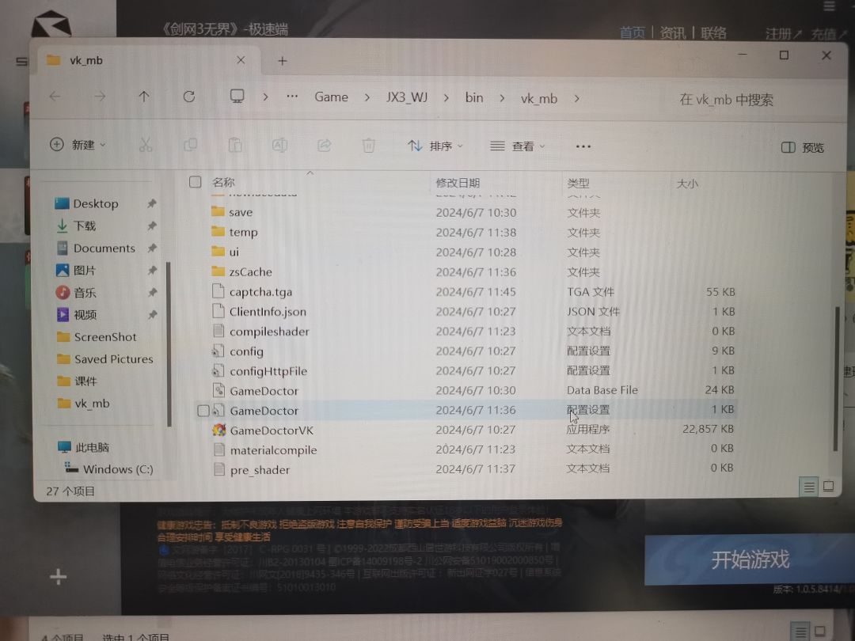
Task: Open 视频 in sidebar
Action: [x=85, y=314]
